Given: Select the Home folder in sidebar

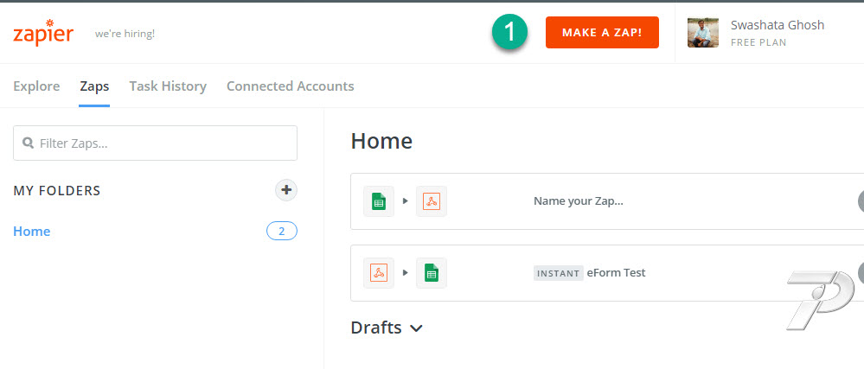Looking at the screenshot, I should pyautogui.click(x=32, y=232).
